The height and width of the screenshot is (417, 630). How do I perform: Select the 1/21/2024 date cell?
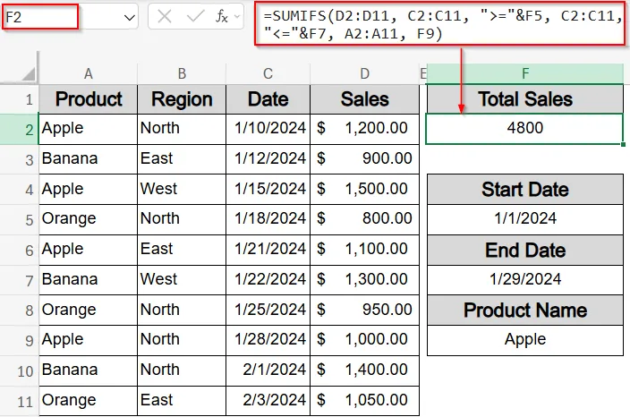click(x=268, y=250)
